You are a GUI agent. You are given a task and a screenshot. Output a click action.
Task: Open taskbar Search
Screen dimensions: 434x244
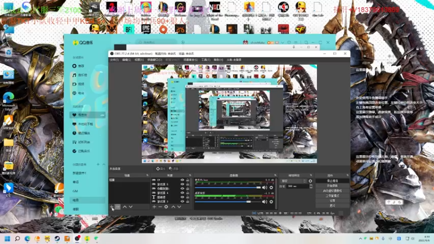(x=17, y=239)
